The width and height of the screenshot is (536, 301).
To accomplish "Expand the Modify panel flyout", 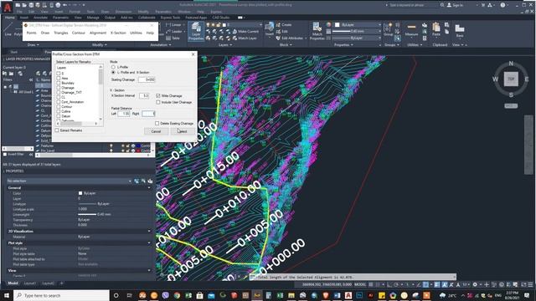I will pyautogui.click(x=100, y=44).
